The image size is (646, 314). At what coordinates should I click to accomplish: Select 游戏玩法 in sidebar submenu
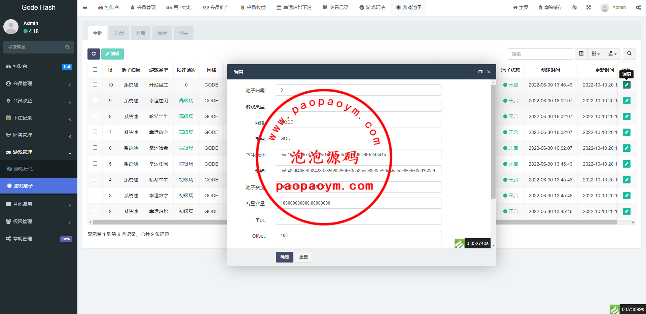pos(39,169)
